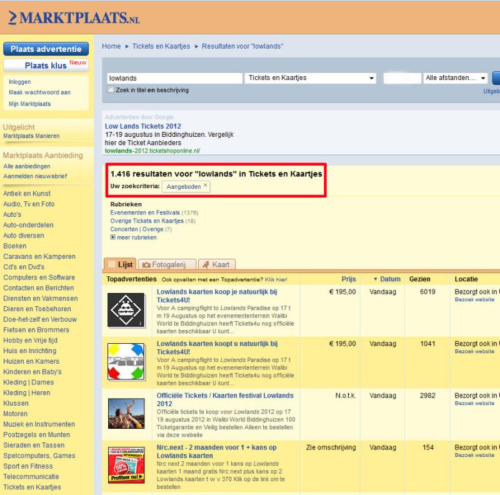The width and height of the screenshot is (500, 495).
Task: Remove the Aangeboden search filter
Action: pos(206,184)
